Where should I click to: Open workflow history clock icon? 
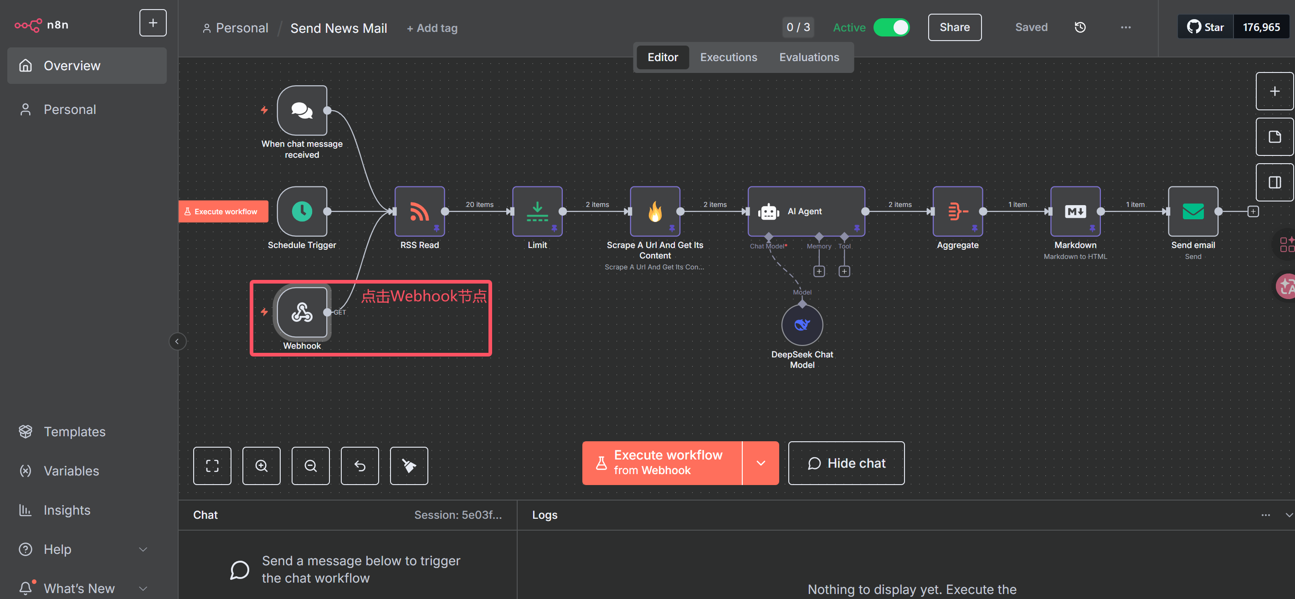[1080, 28]
